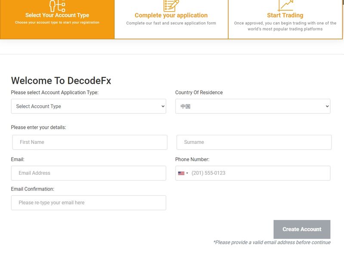The height and width of the screenshot is (259, 344).
Task: Click the valid email address notice text
Action: point(272,242)
